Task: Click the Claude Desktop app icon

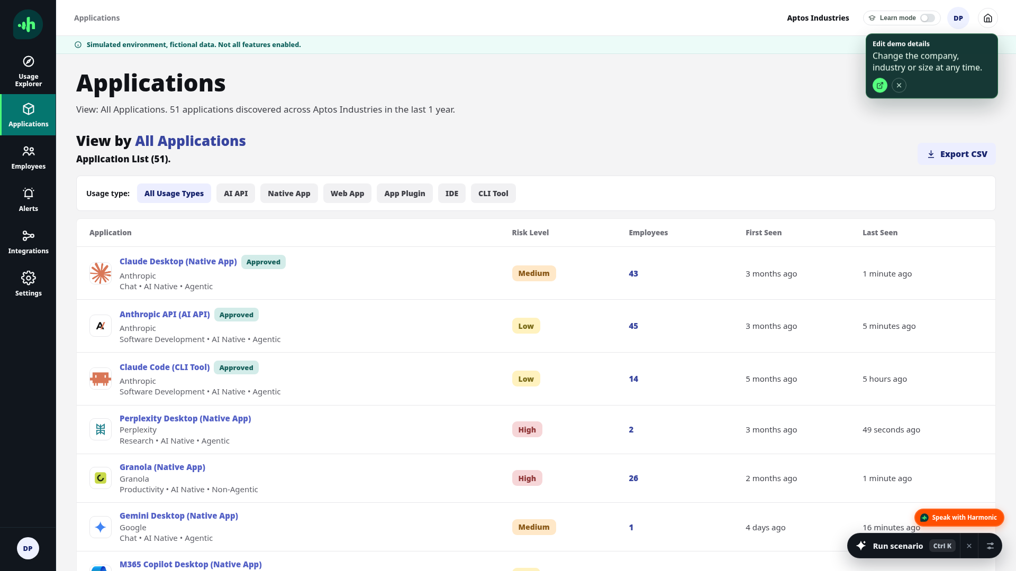Action: pos(101,273)
